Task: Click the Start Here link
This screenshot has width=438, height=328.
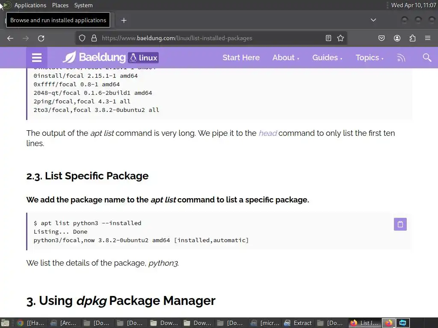Action: tap(241, 58)
